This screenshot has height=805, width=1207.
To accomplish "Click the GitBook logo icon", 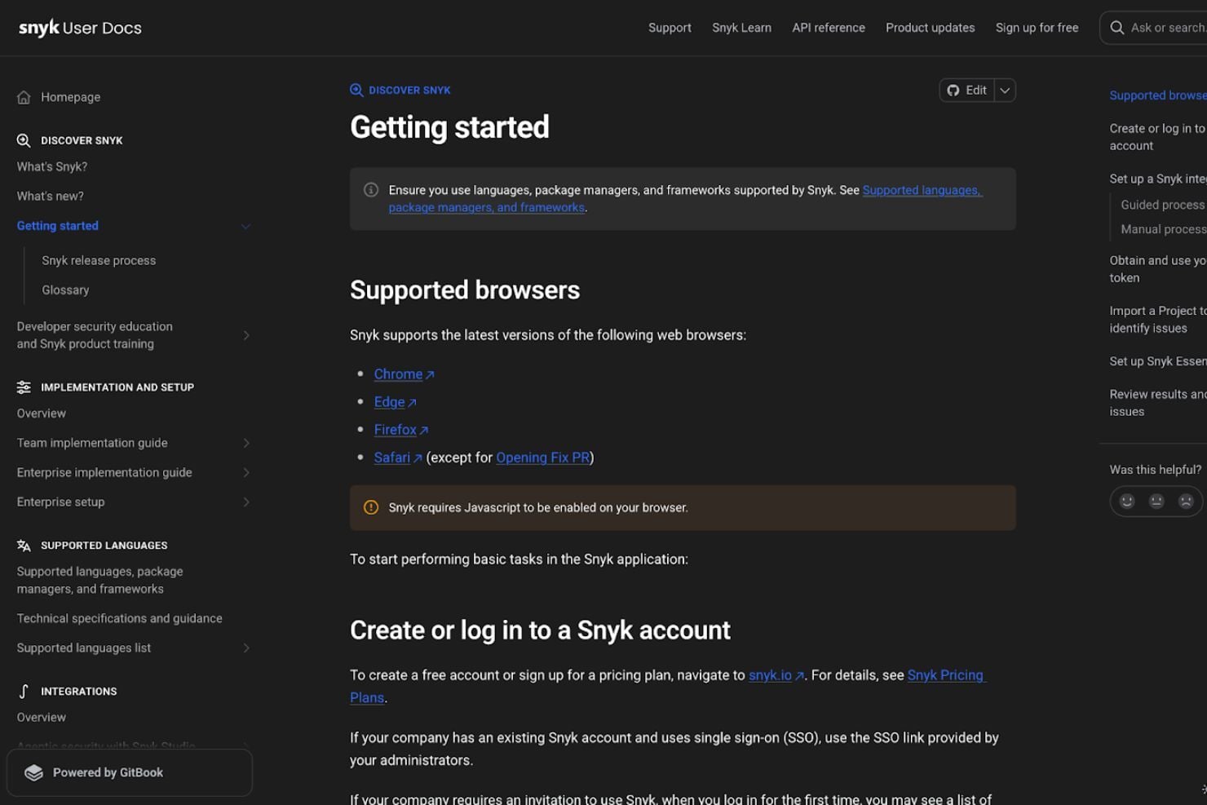I will (33, 772).
